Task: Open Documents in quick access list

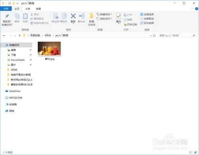Action: [x=18, y=60]
